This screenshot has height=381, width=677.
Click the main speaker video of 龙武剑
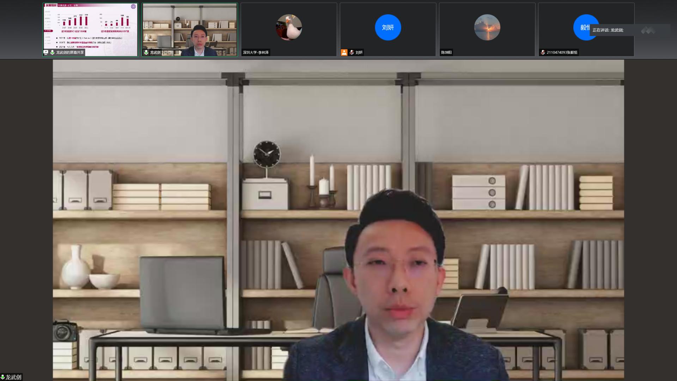tap(338, 219)
